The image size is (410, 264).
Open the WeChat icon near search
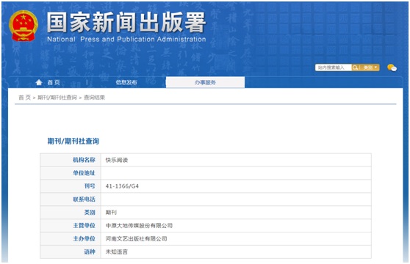pos(392,67)
